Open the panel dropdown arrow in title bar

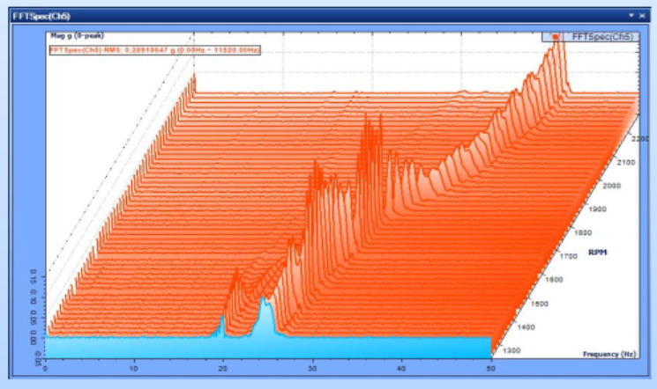pyautogui.click(x=631, y=15)
